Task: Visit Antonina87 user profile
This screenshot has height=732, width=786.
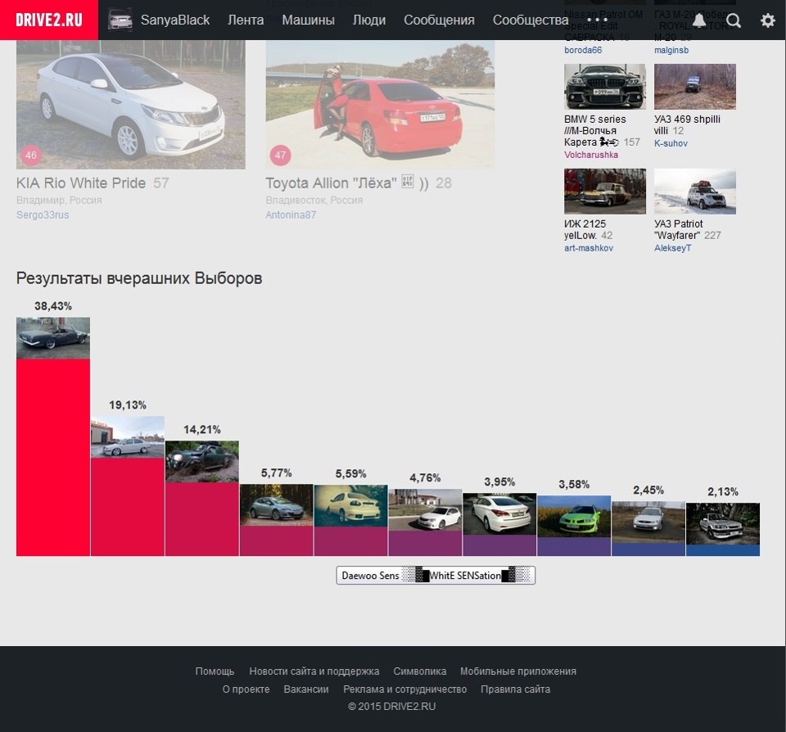Action: [x=291, y=215]
